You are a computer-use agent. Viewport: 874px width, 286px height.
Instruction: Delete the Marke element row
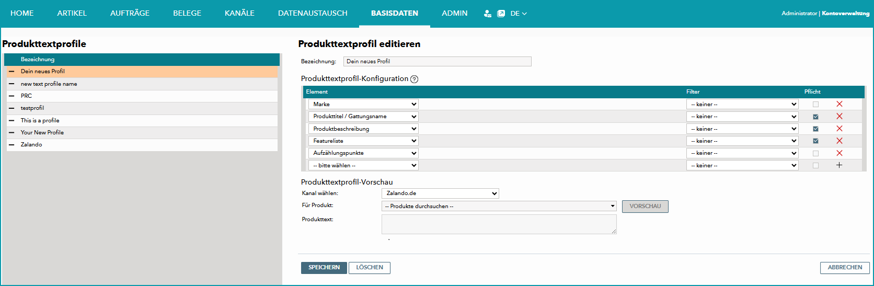839,104
